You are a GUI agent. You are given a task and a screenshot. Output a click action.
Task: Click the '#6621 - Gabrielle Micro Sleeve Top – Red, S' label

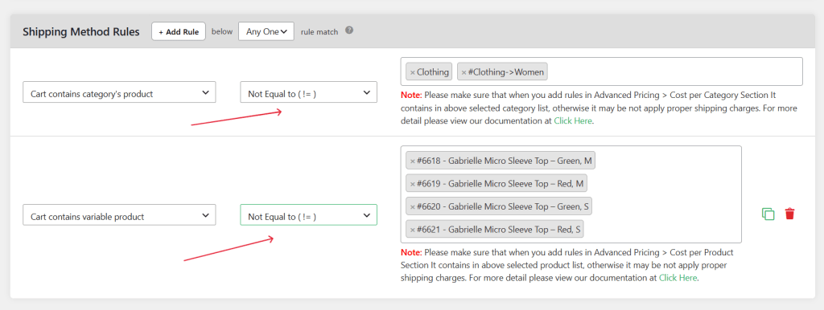click(x=499, y=229)
